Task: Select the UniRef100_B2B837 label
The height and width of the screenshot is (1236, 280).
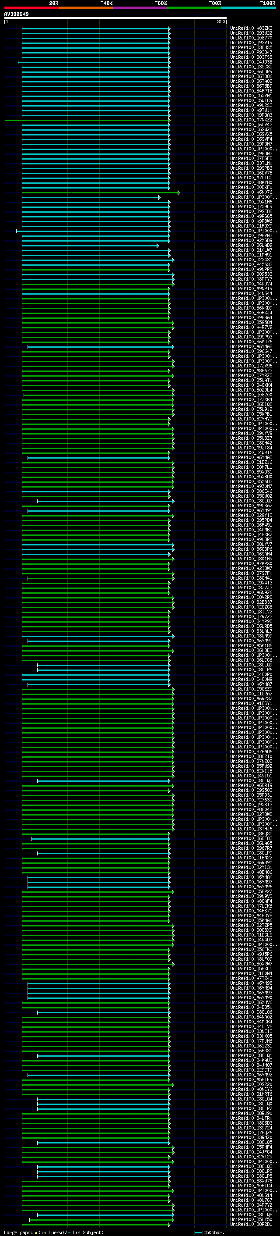Action: (251, 602)
